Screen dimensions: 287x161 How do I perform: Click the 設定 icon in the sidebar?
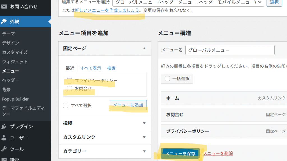coord(4,159)
